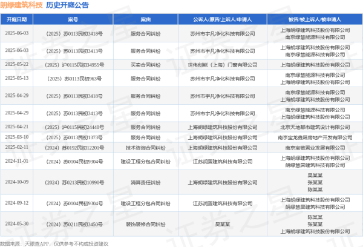The width and height of the screenshot is (363, 247).
Task: Click the date 2025-05-22
Action: 17,64
